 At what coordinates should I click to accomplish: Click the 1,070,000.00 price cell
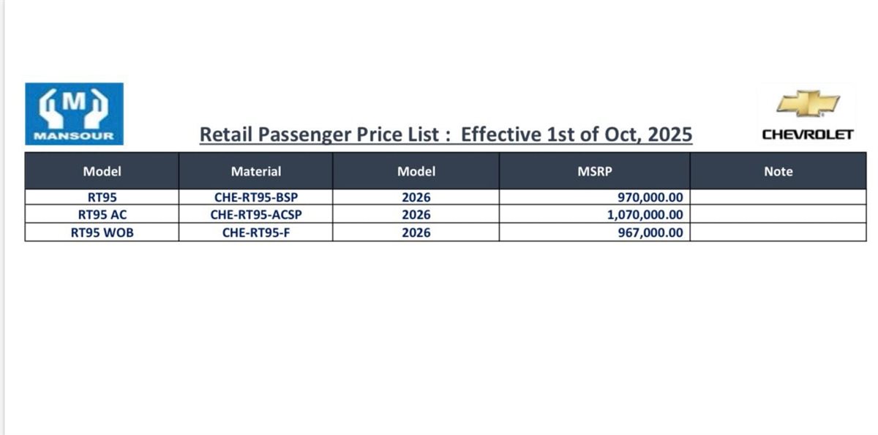pyautogui.click(x=640, y=215)
